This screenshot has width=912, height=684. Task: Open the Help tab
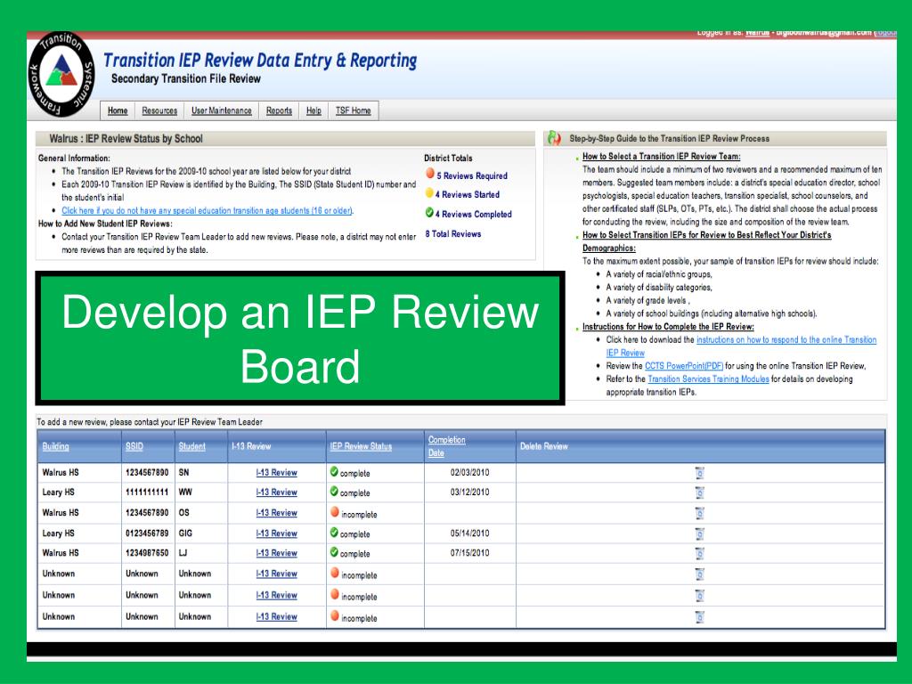pyautogui.click(x=313, y=110)
